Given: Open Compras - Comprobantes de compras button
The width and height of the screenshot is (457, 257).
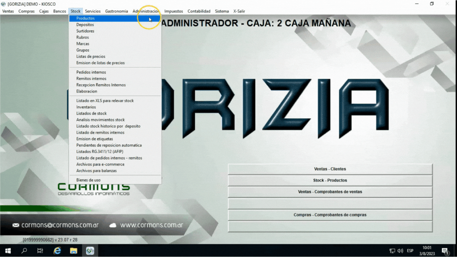Looking at the screenshot, I should 330,215.
